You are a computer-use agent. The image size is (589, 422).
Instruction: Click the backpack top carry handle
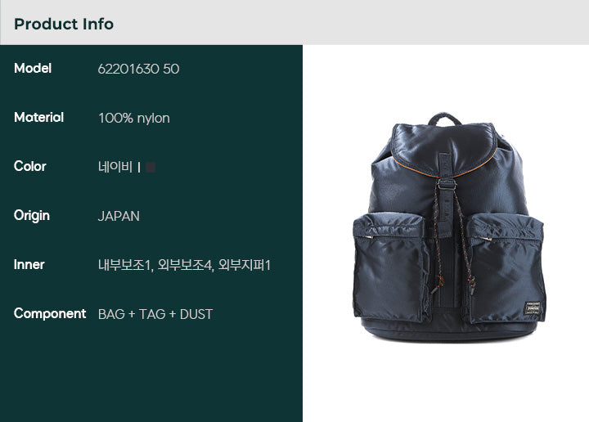(445, 119)
